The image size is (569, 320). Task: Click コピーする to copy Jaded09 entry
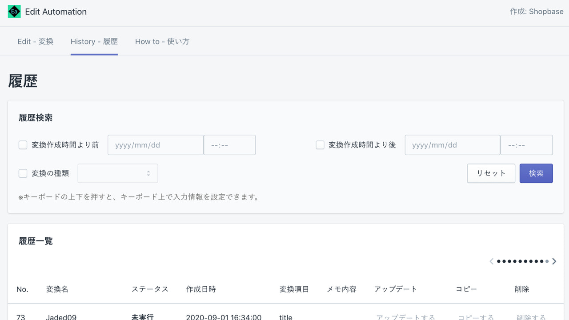[475, 317]
